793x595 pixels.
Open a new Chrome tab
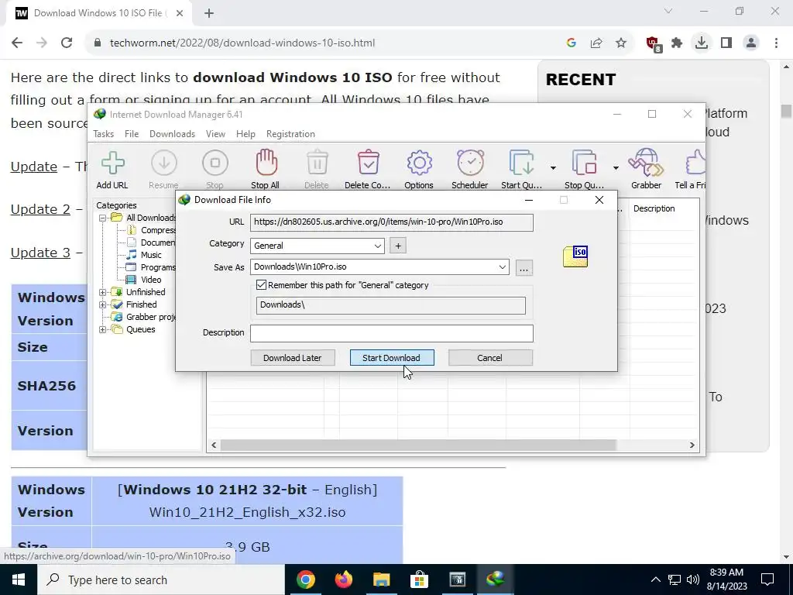coord(209,13)
